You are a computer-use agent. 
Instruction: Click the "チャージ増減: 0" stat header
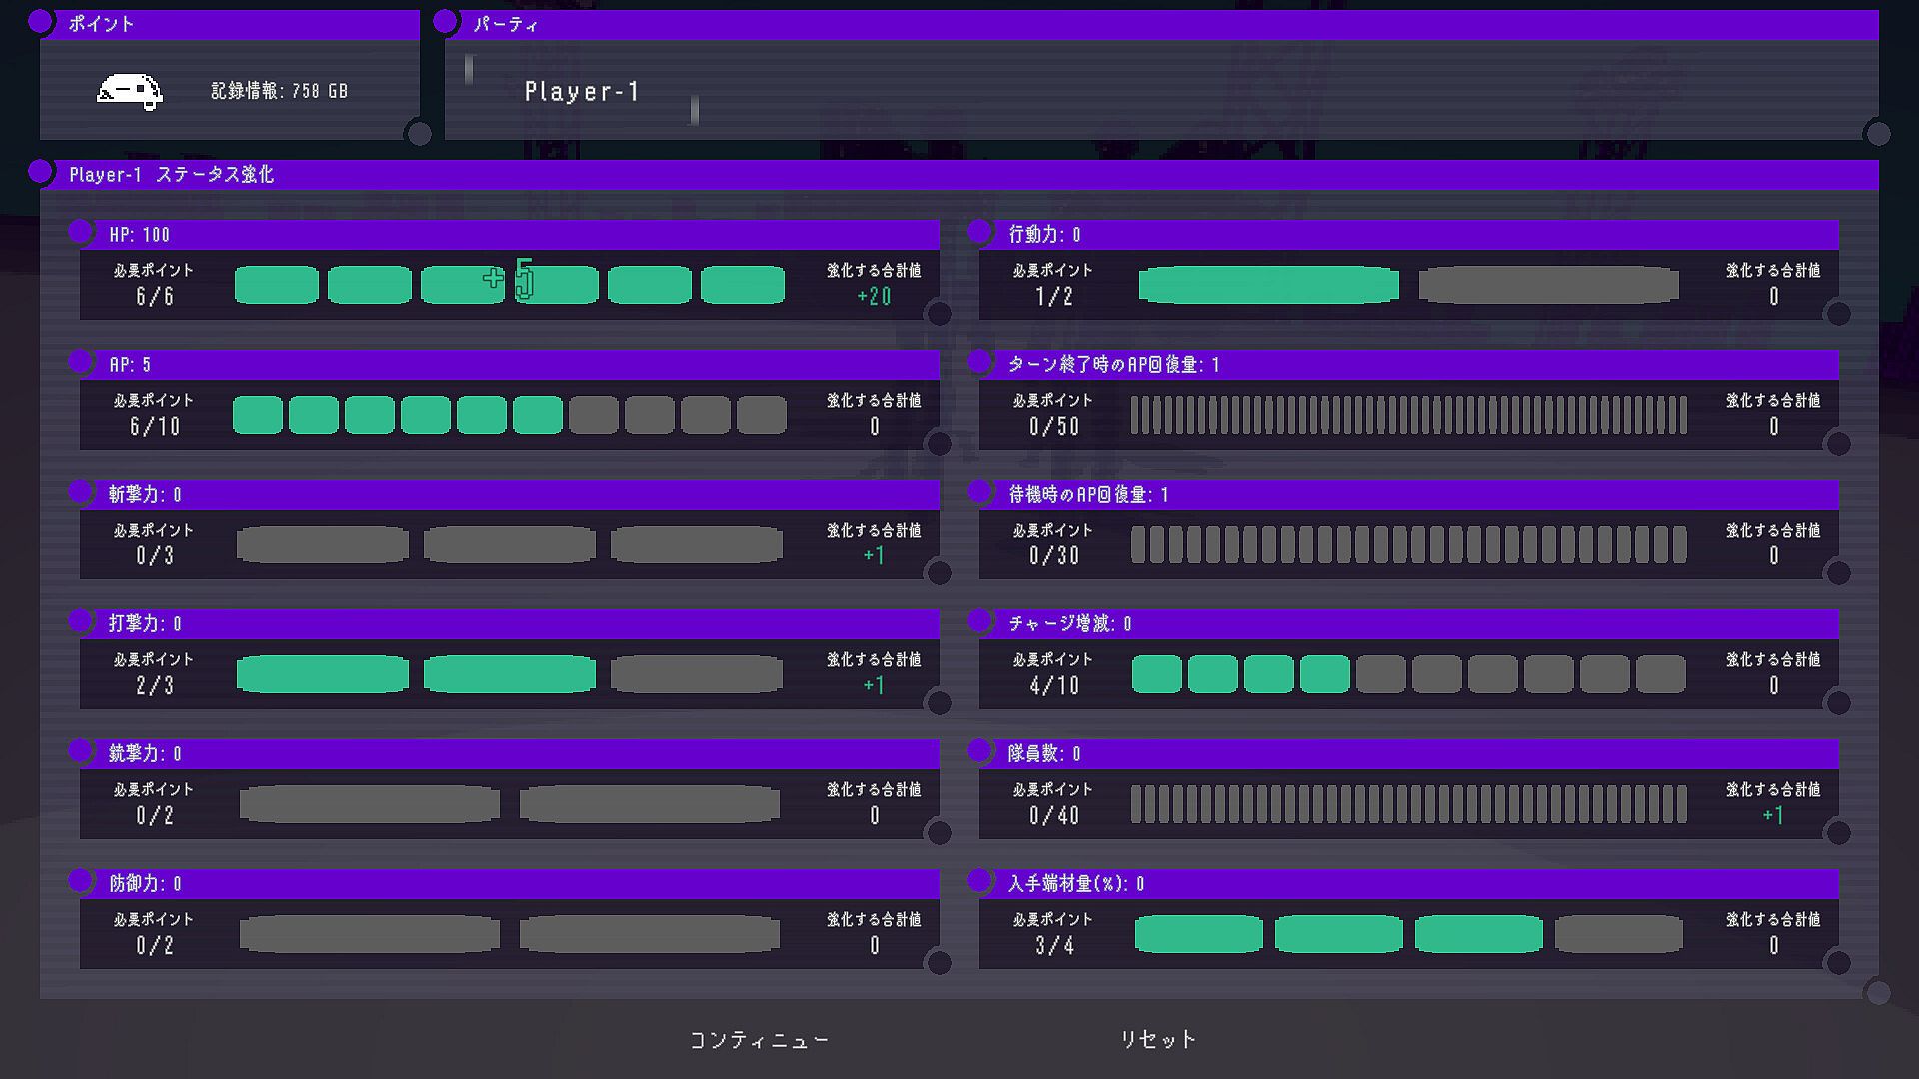(x=1409, y=624)
